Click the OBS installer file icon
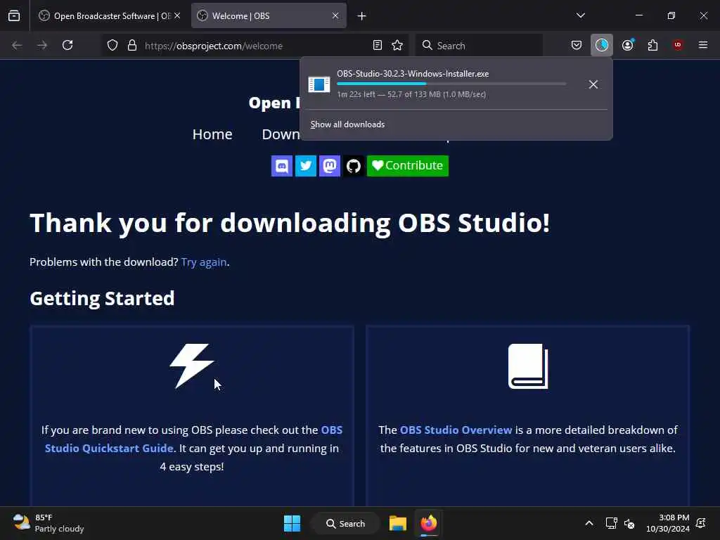This screenshot has width=720, height=540. [x=319, y=84]
